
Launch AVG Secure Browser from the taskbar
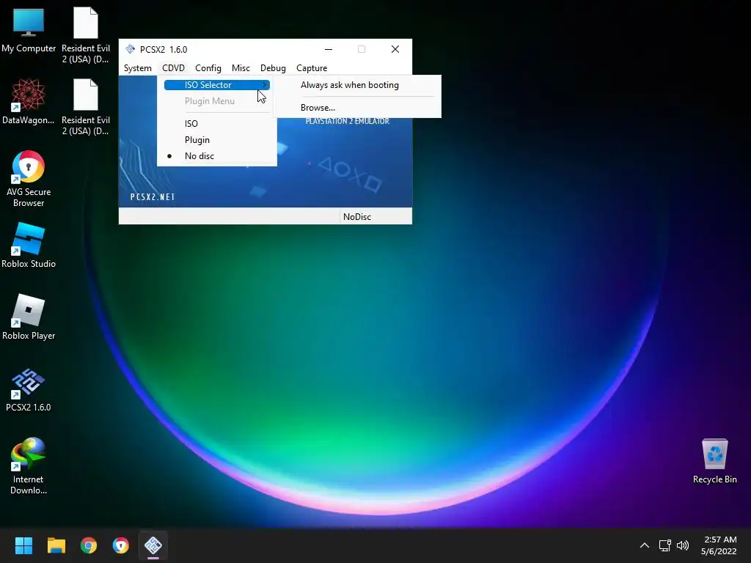click(x=121, y=545)
